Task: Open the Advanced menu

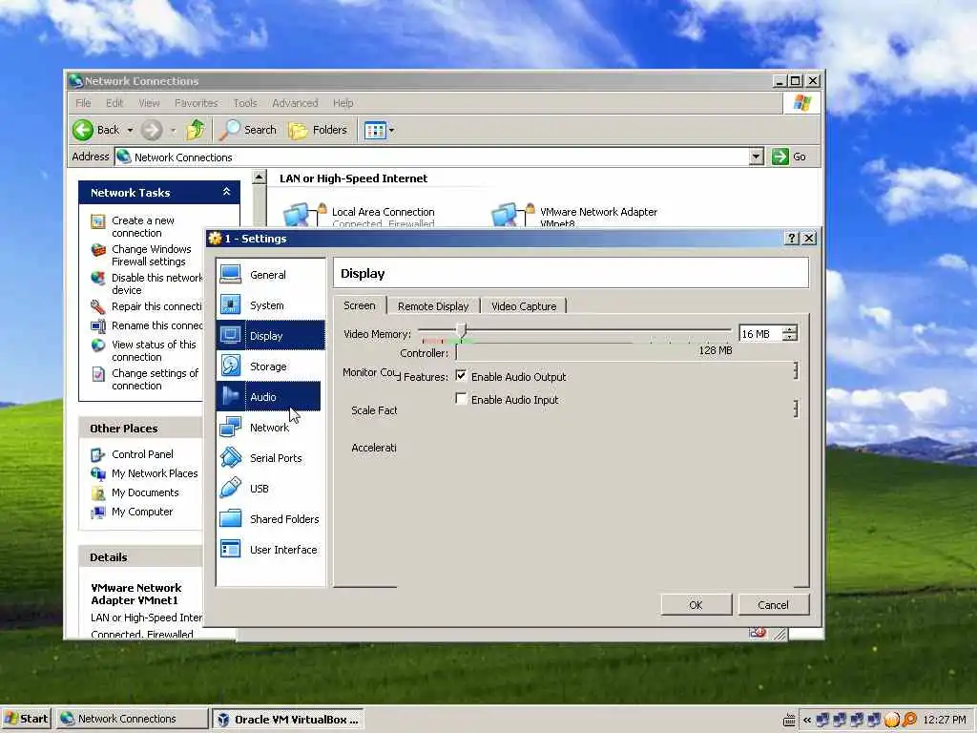Action: (295, 103)
